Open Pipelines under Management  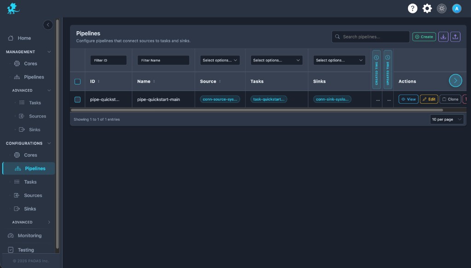[x=34, y=77]
